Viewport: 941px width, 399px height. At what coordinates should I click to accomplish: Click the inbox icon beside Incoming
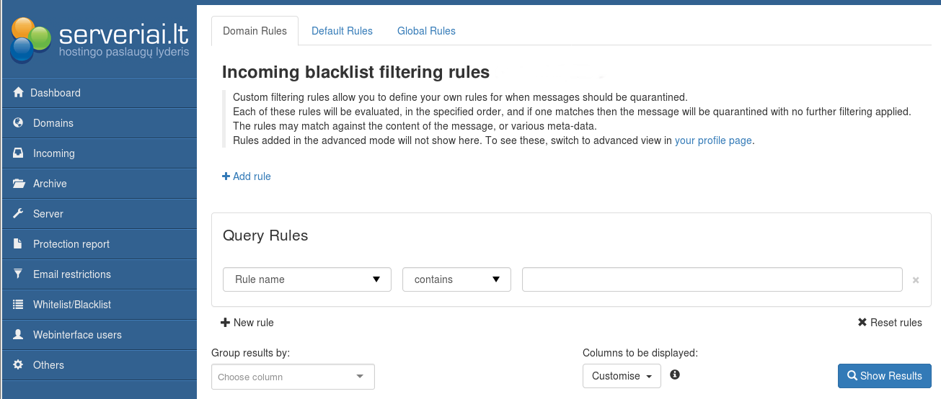click(x=19, y=153)
